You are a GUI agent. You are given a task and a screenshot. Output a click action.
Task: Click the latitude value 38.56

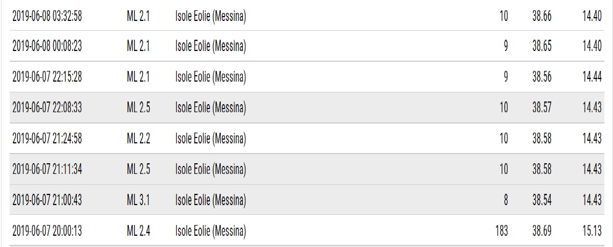tap(542, 77)
